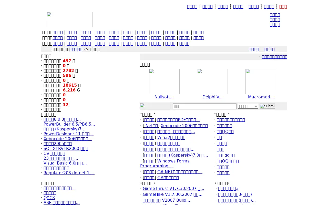Open the ASP link in lower left list
Viewport: 328px width, 205px height.
click(61, 202)
